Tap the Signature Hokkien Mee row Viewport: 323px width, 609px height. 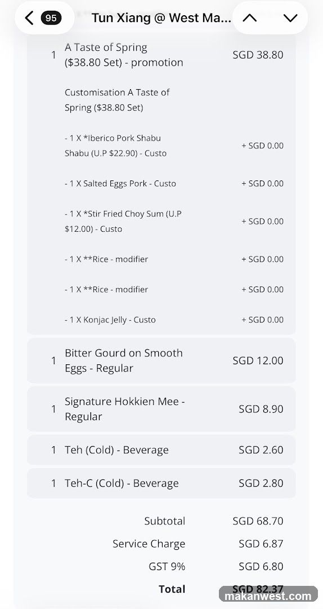[161, 409]
